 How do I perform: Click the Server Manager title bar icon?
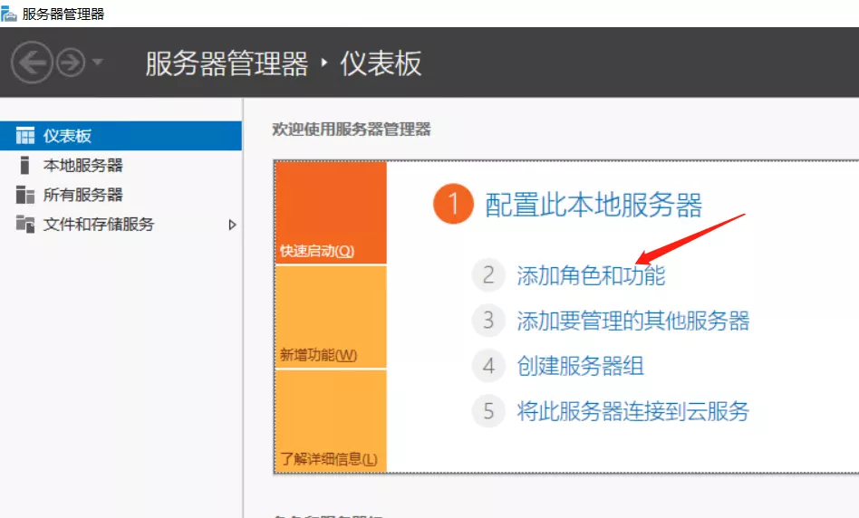pos(9,14)
